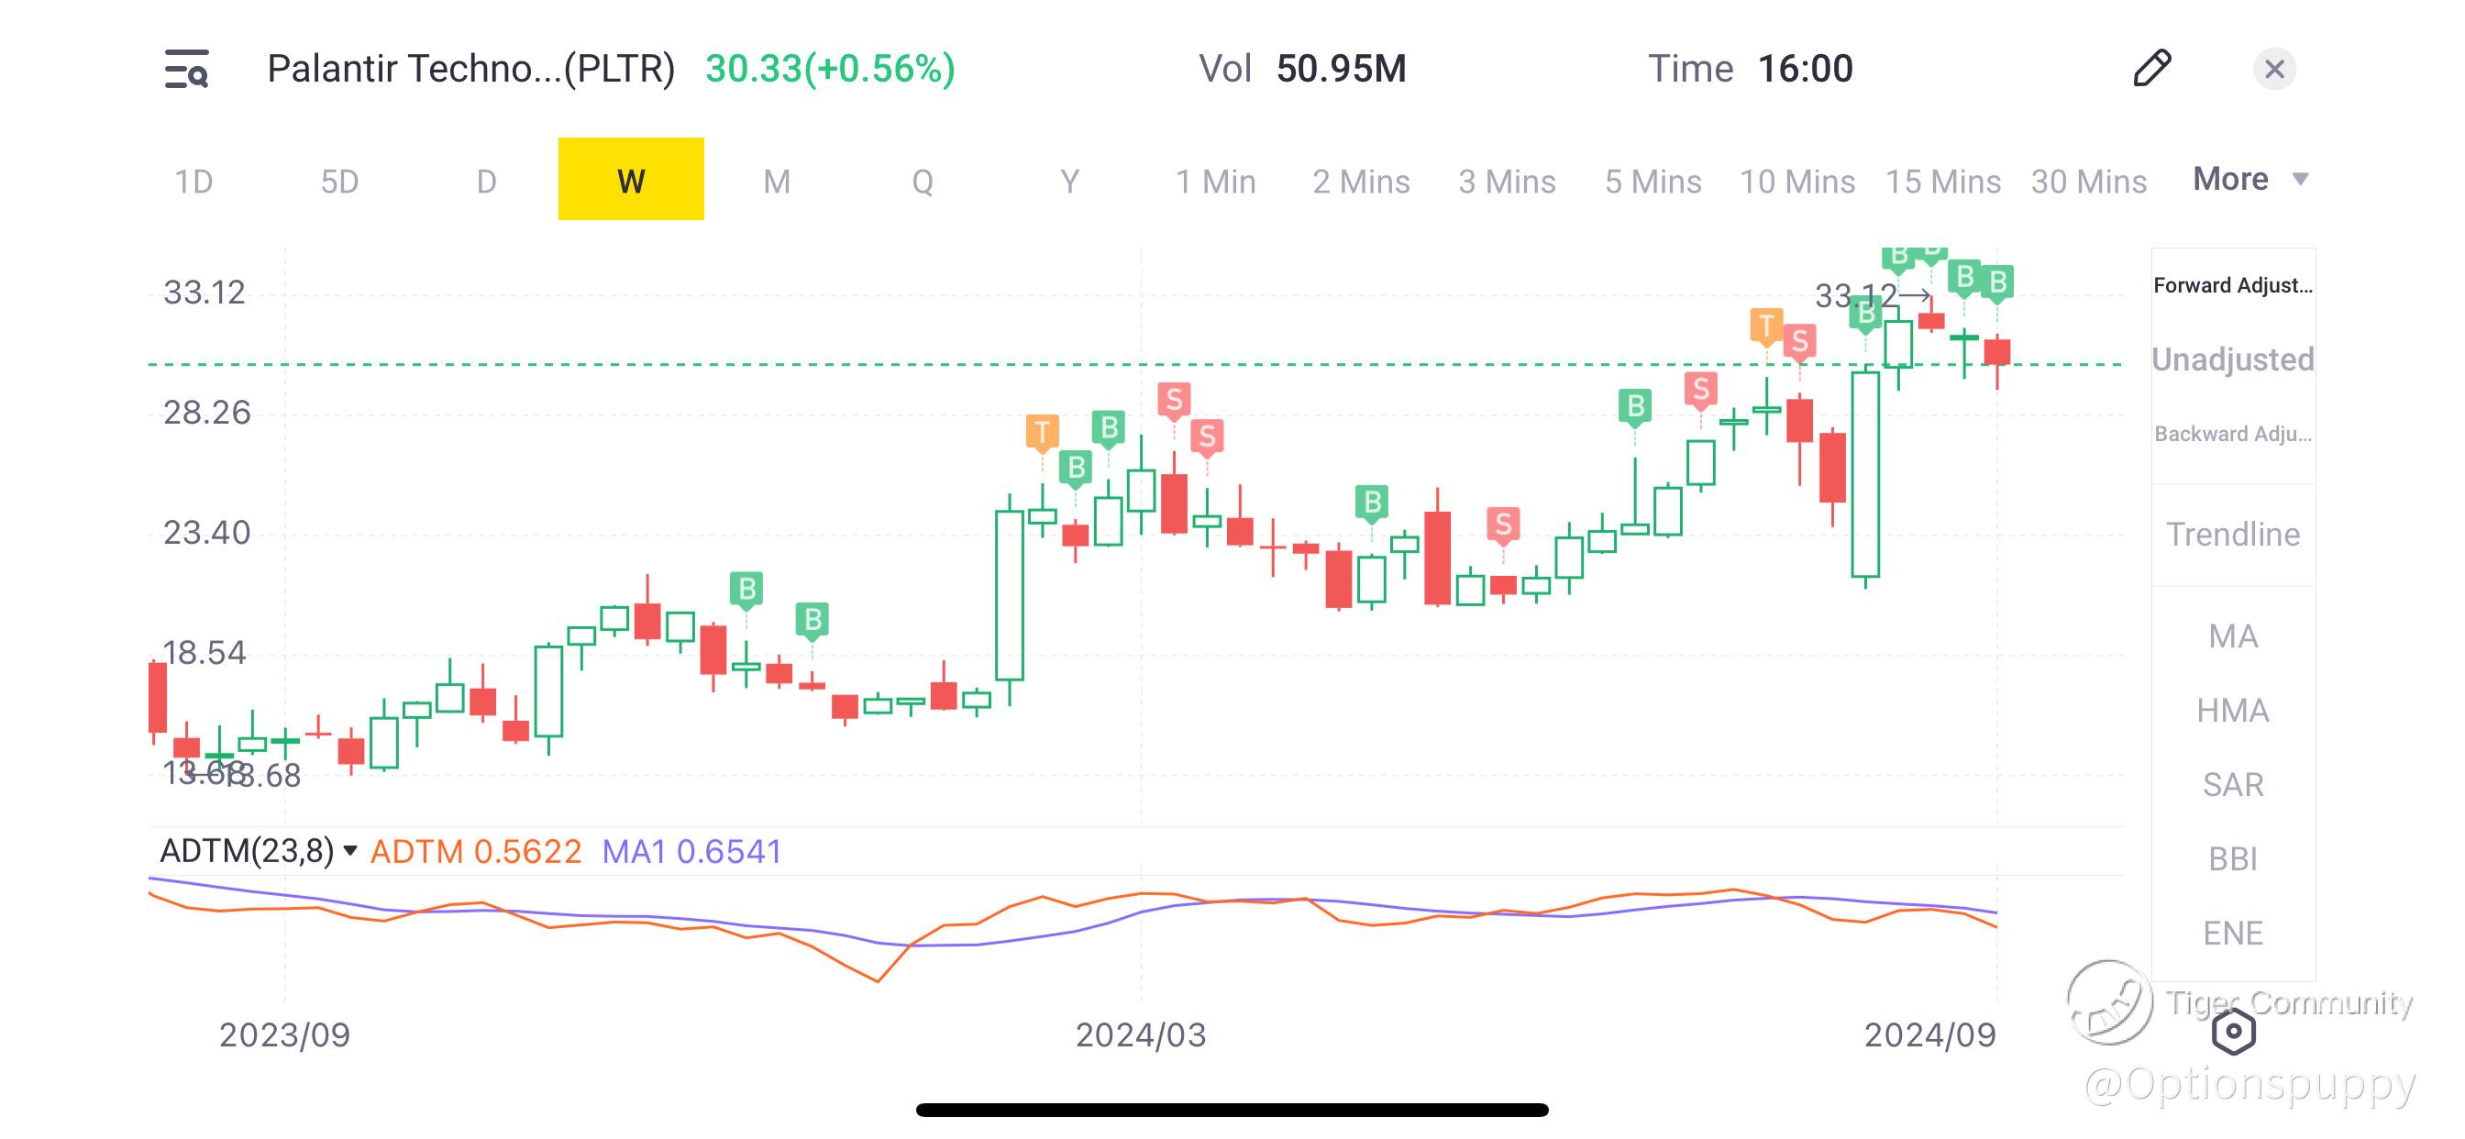Image resolution: width=2465 pixels, height=1139 pixels.
Task: Select Unadjusted price mode
Action: tap(2232, 359)
